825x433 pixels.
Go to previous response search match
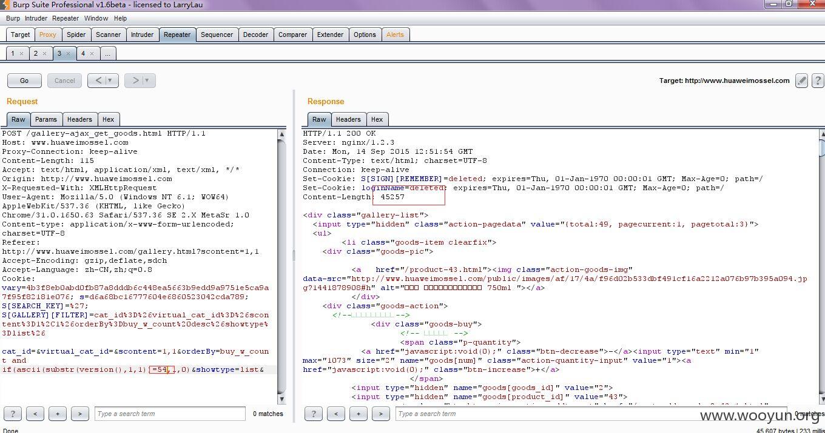click(x=335, y=414)
